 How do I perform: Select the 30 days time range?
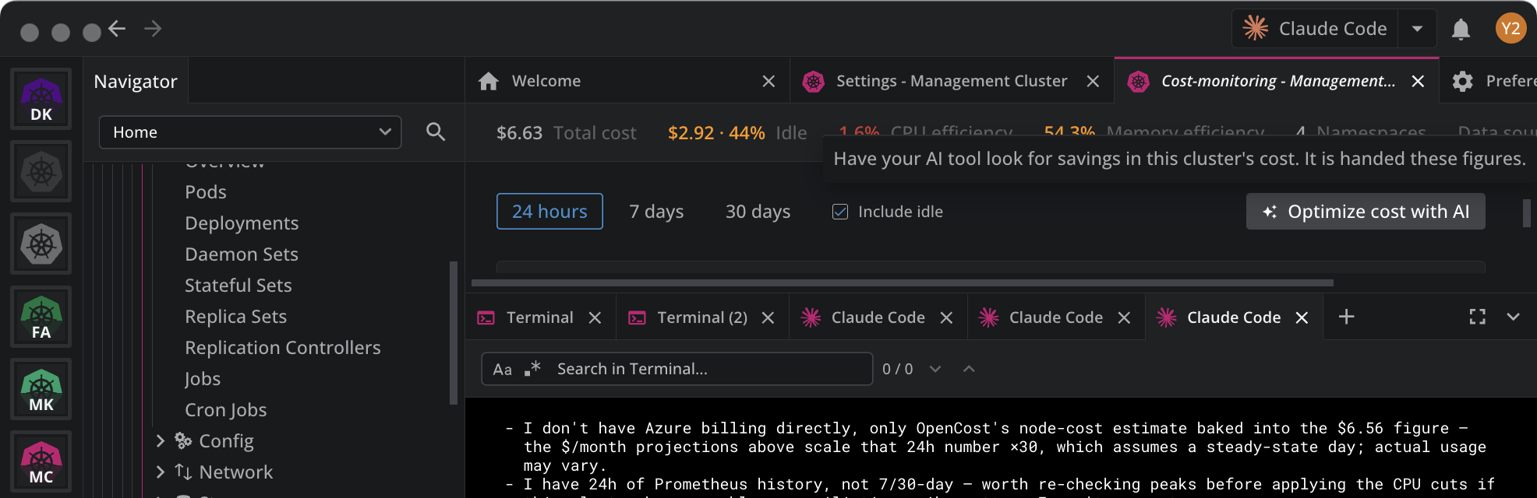pyautogui.click(x=758, y=212)
